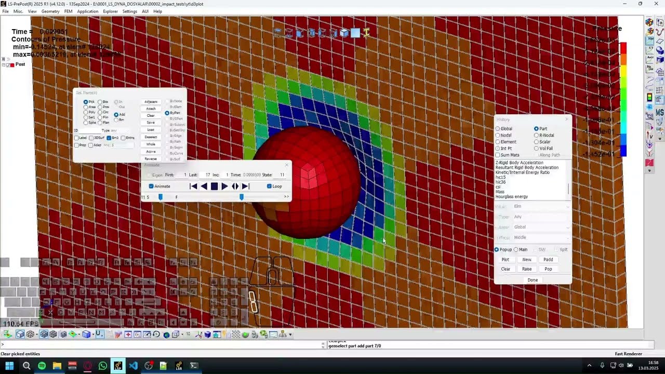
Task: Click the LSR application taskbar icon
Action: (179, 366)
